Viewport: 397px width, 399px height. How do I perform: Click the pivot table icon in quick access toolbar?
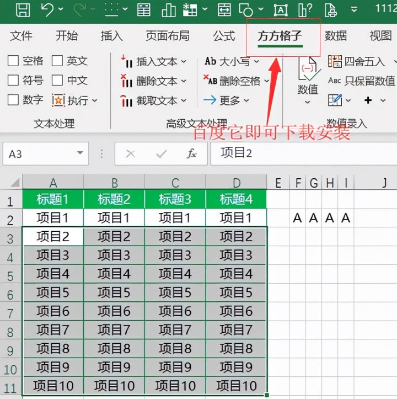coord(190,10)
